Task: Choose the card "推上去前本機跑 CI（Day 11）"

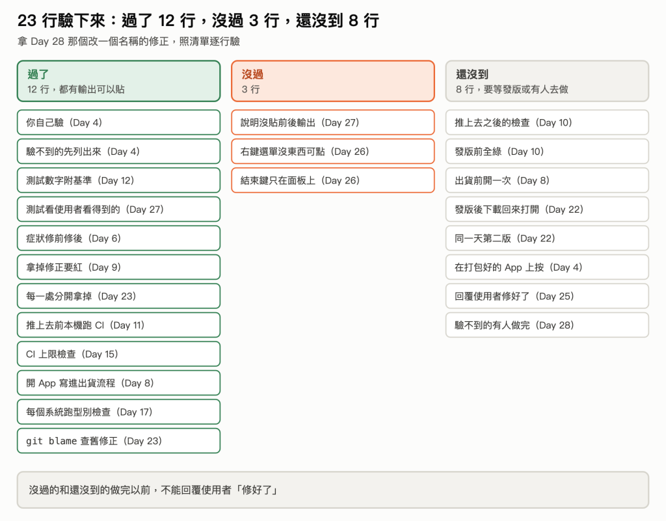Action: 119,325
